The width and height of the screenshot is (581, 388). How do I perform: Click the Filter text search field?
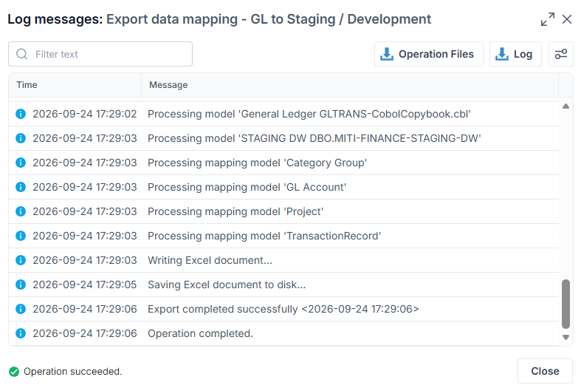(100, 54)
